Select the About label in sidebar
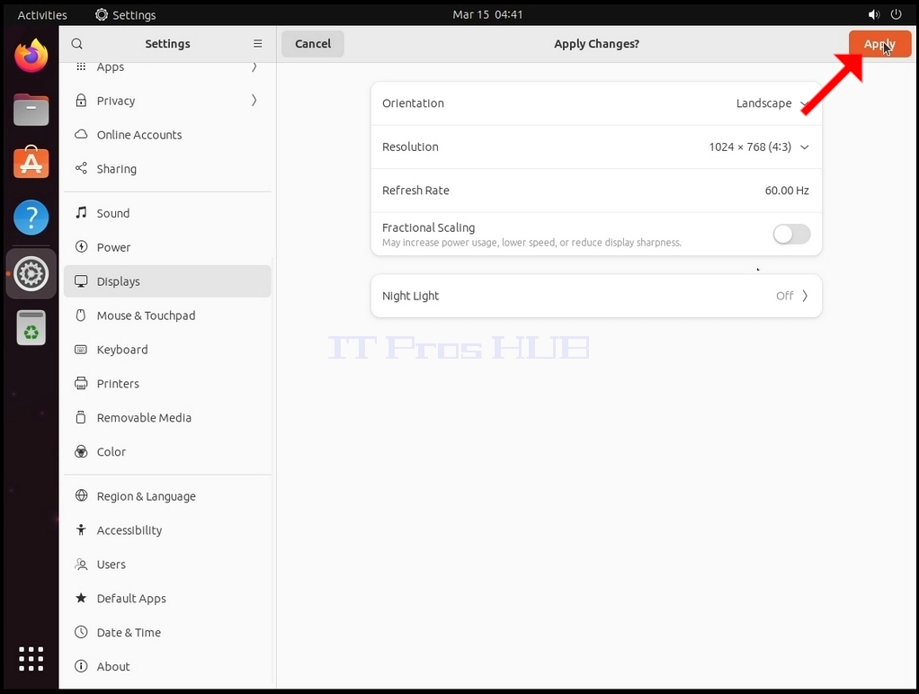This screenshot has width=919, height=694. pos(113,666)
